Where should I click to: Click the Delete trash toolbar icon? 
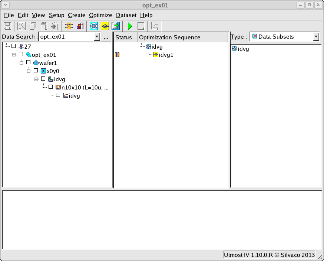tap(55, 26)
